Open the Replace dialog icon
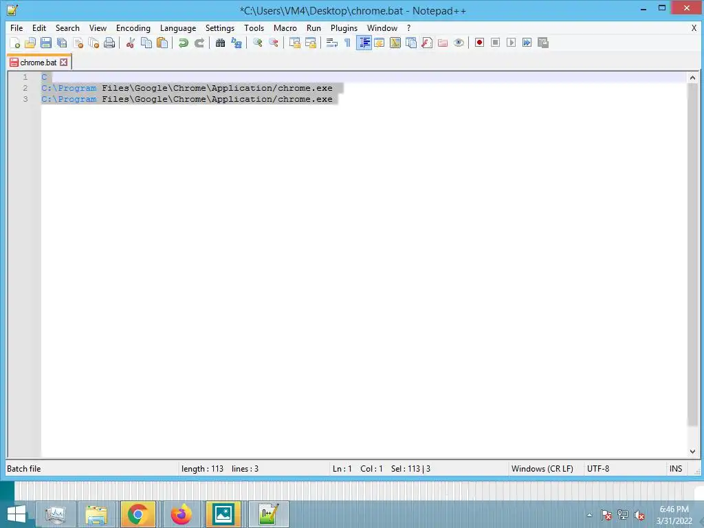704x528 pixels. 236,43
